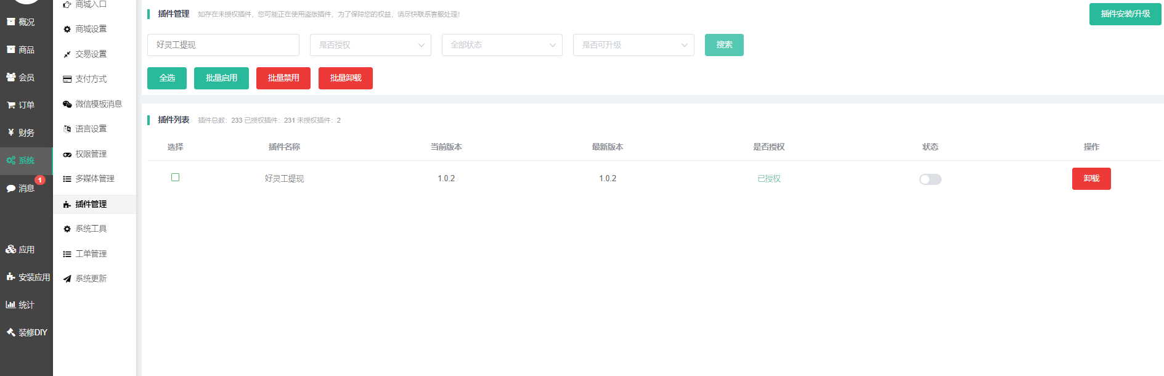Expand the 是否授权 dropdown
Screen dimensions: 1164x376
click(x=370, y=45)
